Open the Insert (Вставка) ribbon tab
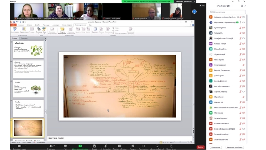 click(29, 25)
